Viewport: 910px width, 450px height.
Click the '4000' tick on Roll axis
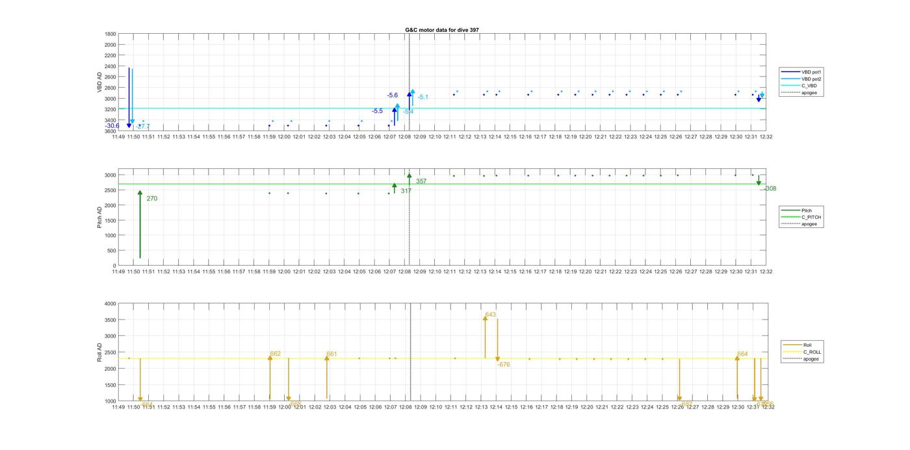click(110, 304)
